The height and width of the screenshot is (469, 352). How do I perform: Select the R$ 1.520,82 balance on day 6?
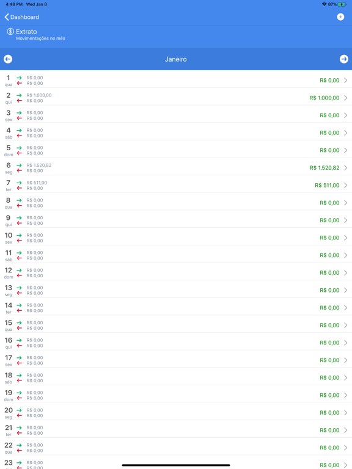coord(324,168)
